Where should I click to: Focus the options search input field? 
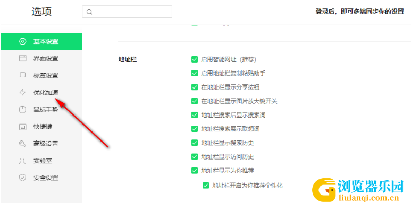127,12
